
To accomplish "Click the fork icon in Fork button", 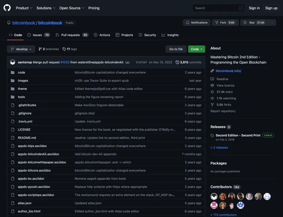I will click(217, 22).
